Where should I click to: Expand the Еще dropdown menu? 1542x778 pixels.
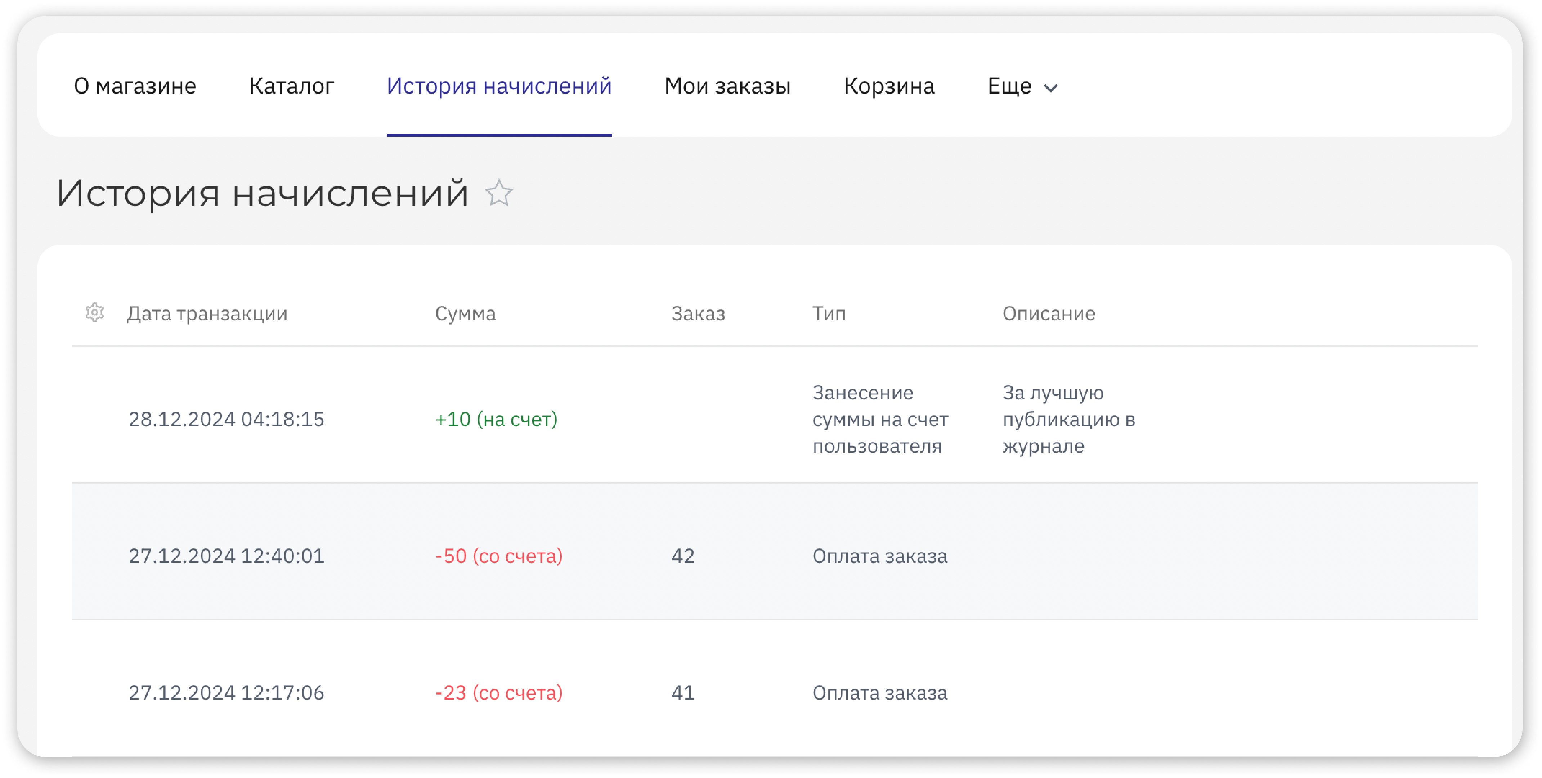click(1022, 87)
